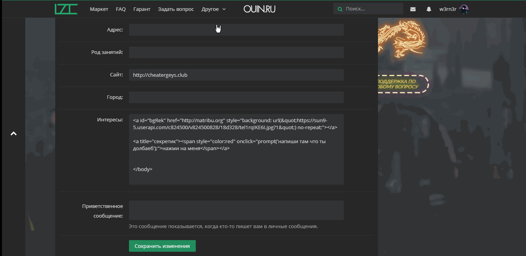Click the Город input field
526x256 pixels.
point(236,97)
